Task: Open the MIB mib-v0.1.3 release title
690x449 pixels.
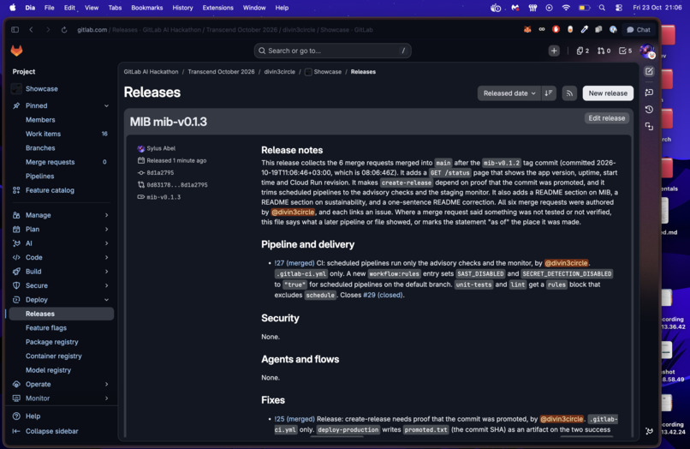Action: pyautogui.click(x=168, y=122)
